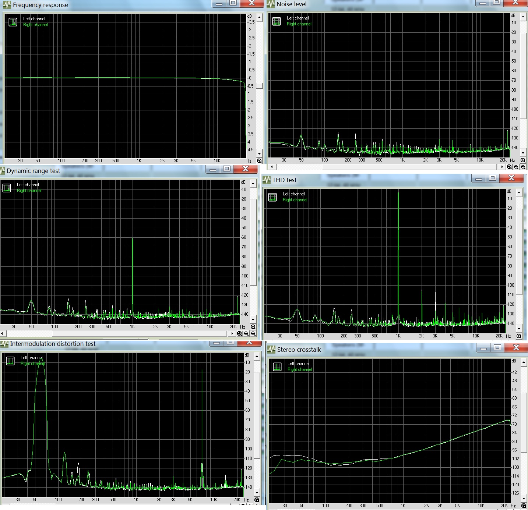Open the Intermodulation distortion test title bar icon
The height and width of the screenshot is (510, 528).
point(4,344)
